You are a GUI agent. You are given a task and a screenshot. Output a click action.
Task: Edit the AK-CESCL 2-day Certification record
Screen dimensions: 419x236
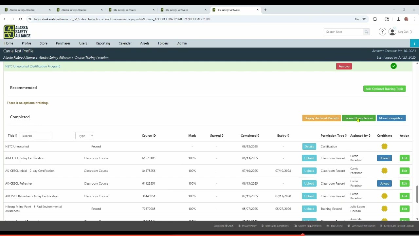pos(405,158)
